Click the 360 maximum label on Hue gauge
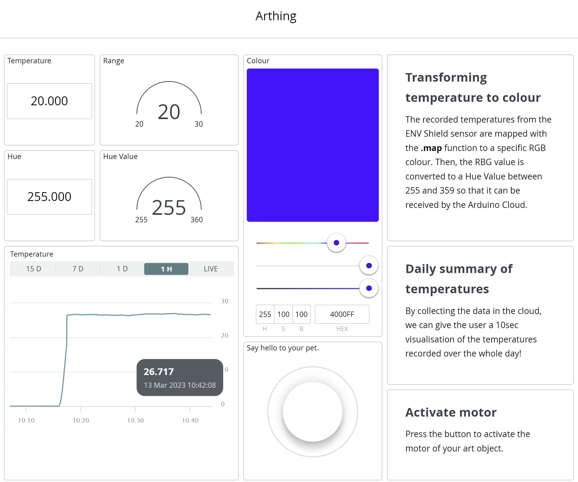578x482 pixels. 197,220
